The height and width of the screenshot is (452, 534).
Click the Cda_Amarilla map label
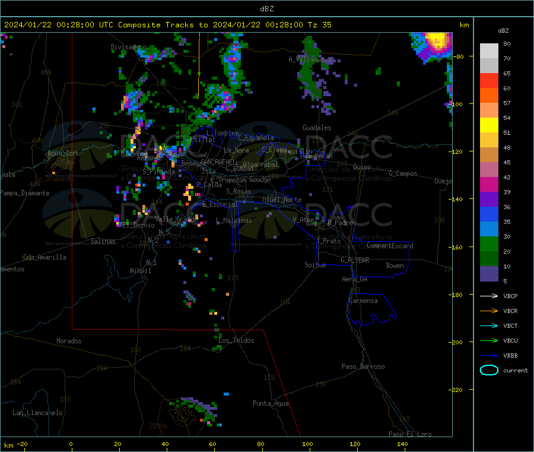tap(44, 257)
